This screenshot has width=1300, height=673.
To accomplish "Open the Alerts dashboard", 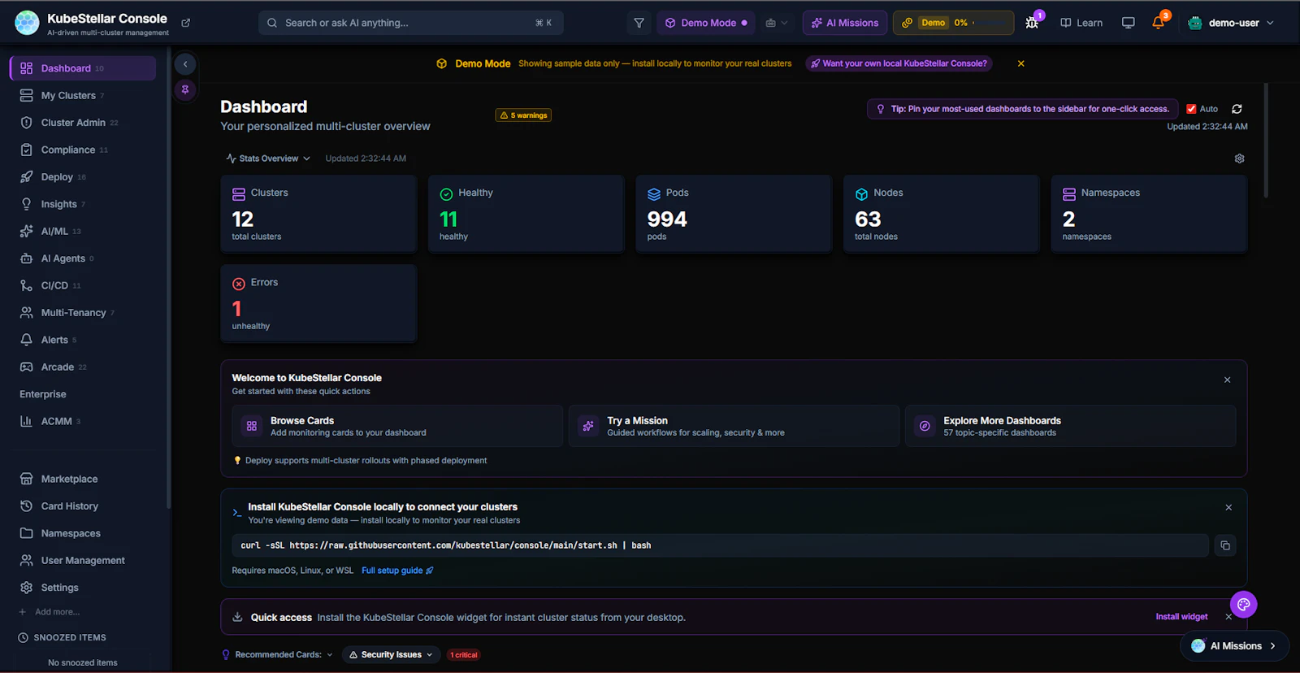I will point(83,340).
